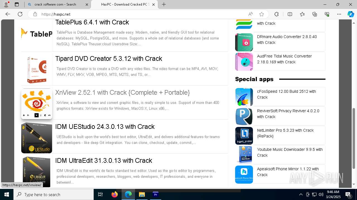
Task: Open ReviverSoft Privacy Reviver 4.0.2.0 link
Action: click(x=288, y=114)
